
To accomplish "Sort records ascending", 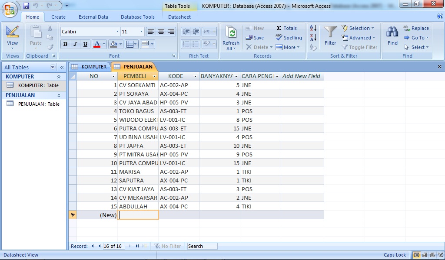I will (x=313, y=28).
